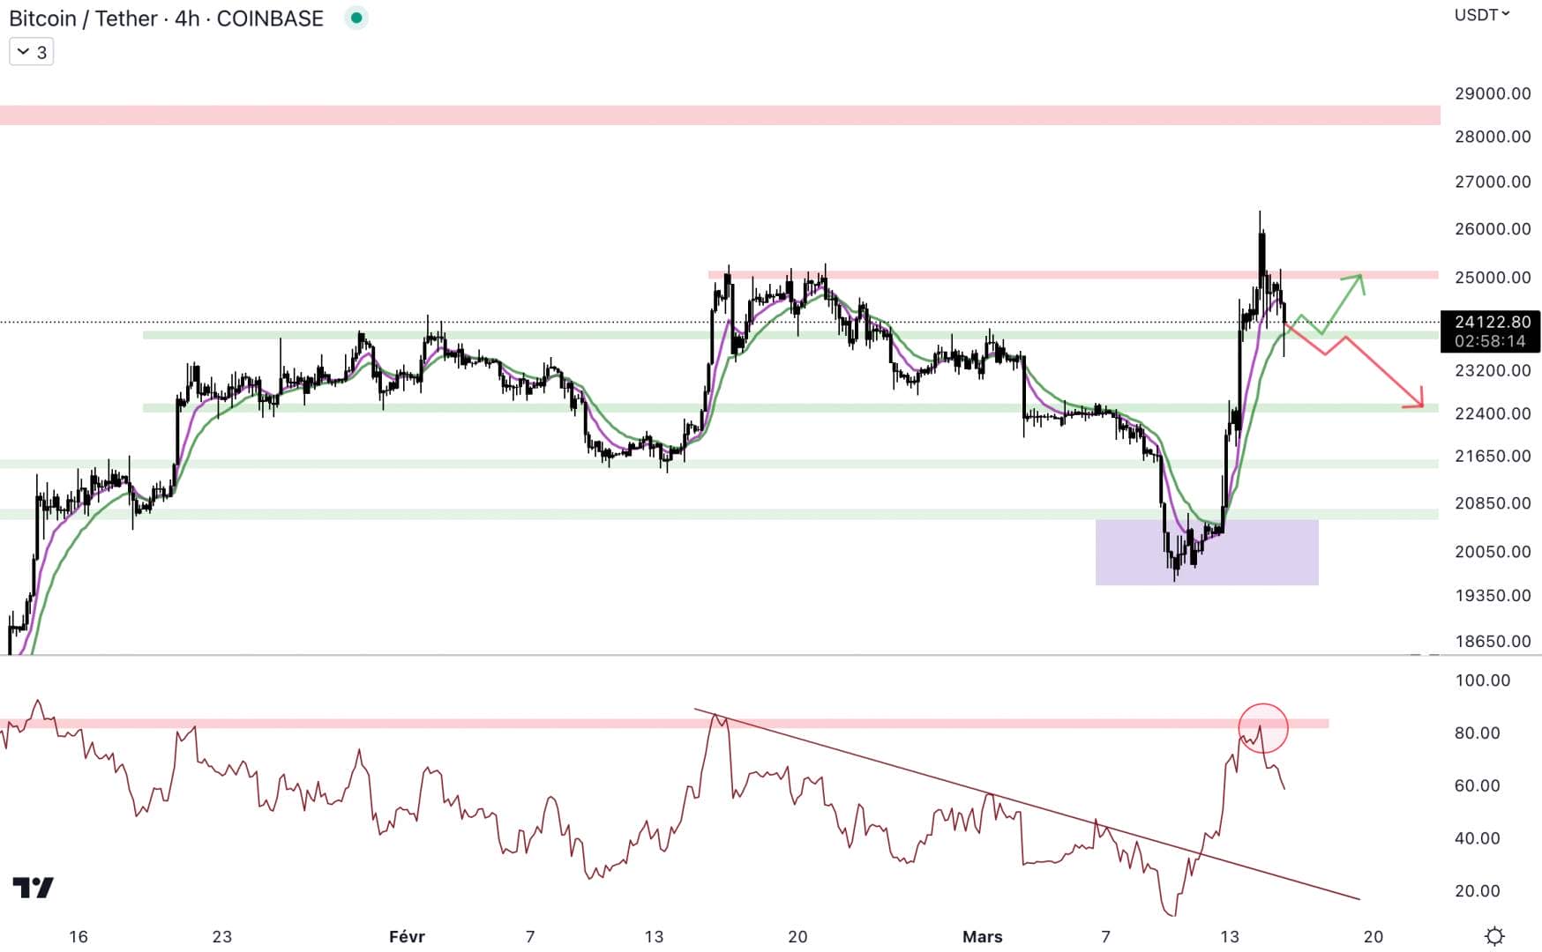The width and height of the screenshot is (1542, 952).
Task: Select the purple demand zone rectangle
Action: (1207, 553)
